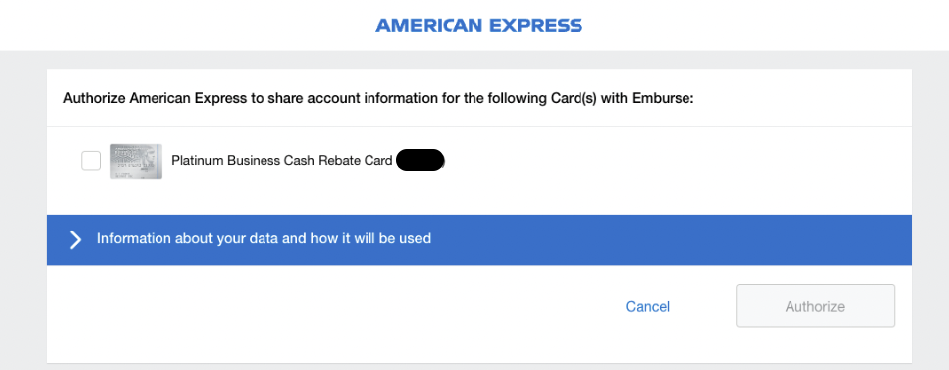Click the 'Card(s) with Emburse' heading text
The image size is (949, 370).
tap(645, 99)
